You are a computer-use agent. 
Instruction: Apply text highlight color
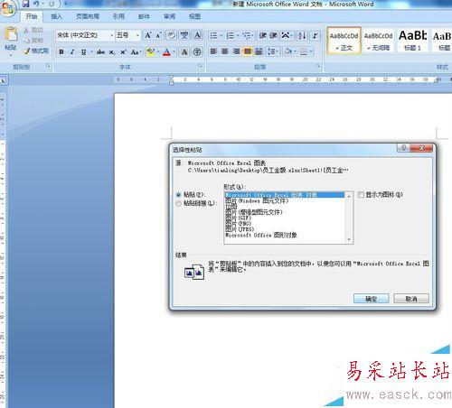click(150, 52)
